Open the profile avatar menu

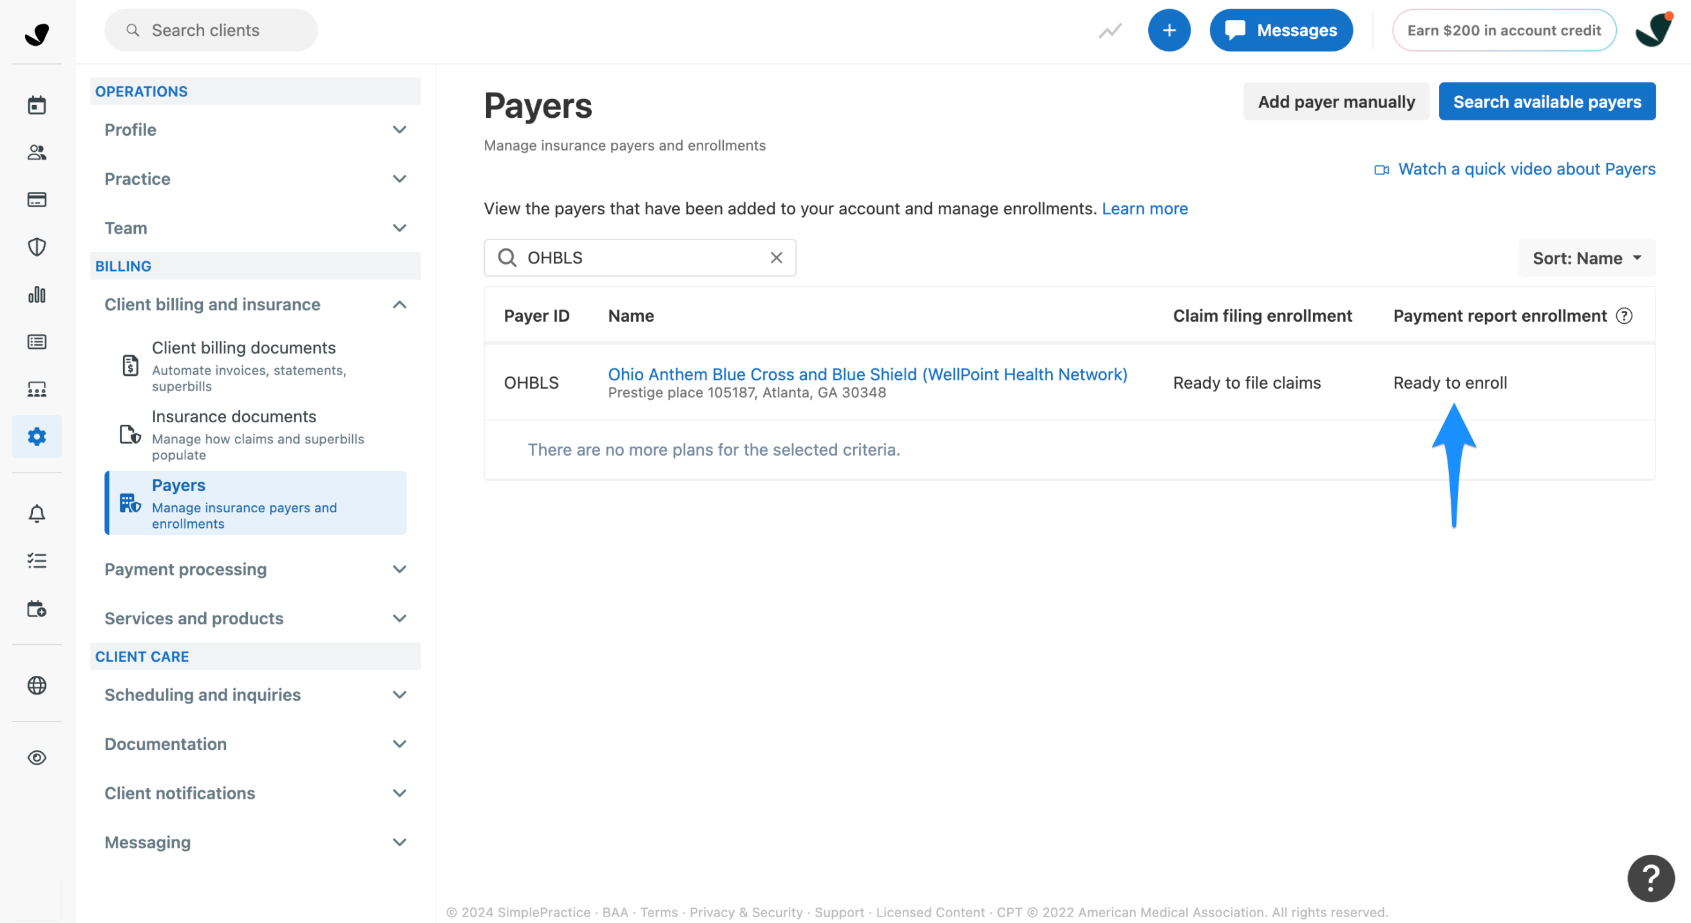1653,30
